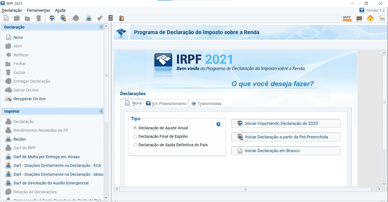Screen dimensions: 388x202
Task: Click the cloud icon next to Recuperar On-line
Action: 8,99
